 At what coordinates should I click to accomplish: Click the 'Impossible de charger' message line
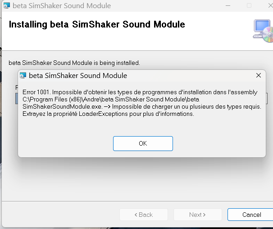point(142,106)
